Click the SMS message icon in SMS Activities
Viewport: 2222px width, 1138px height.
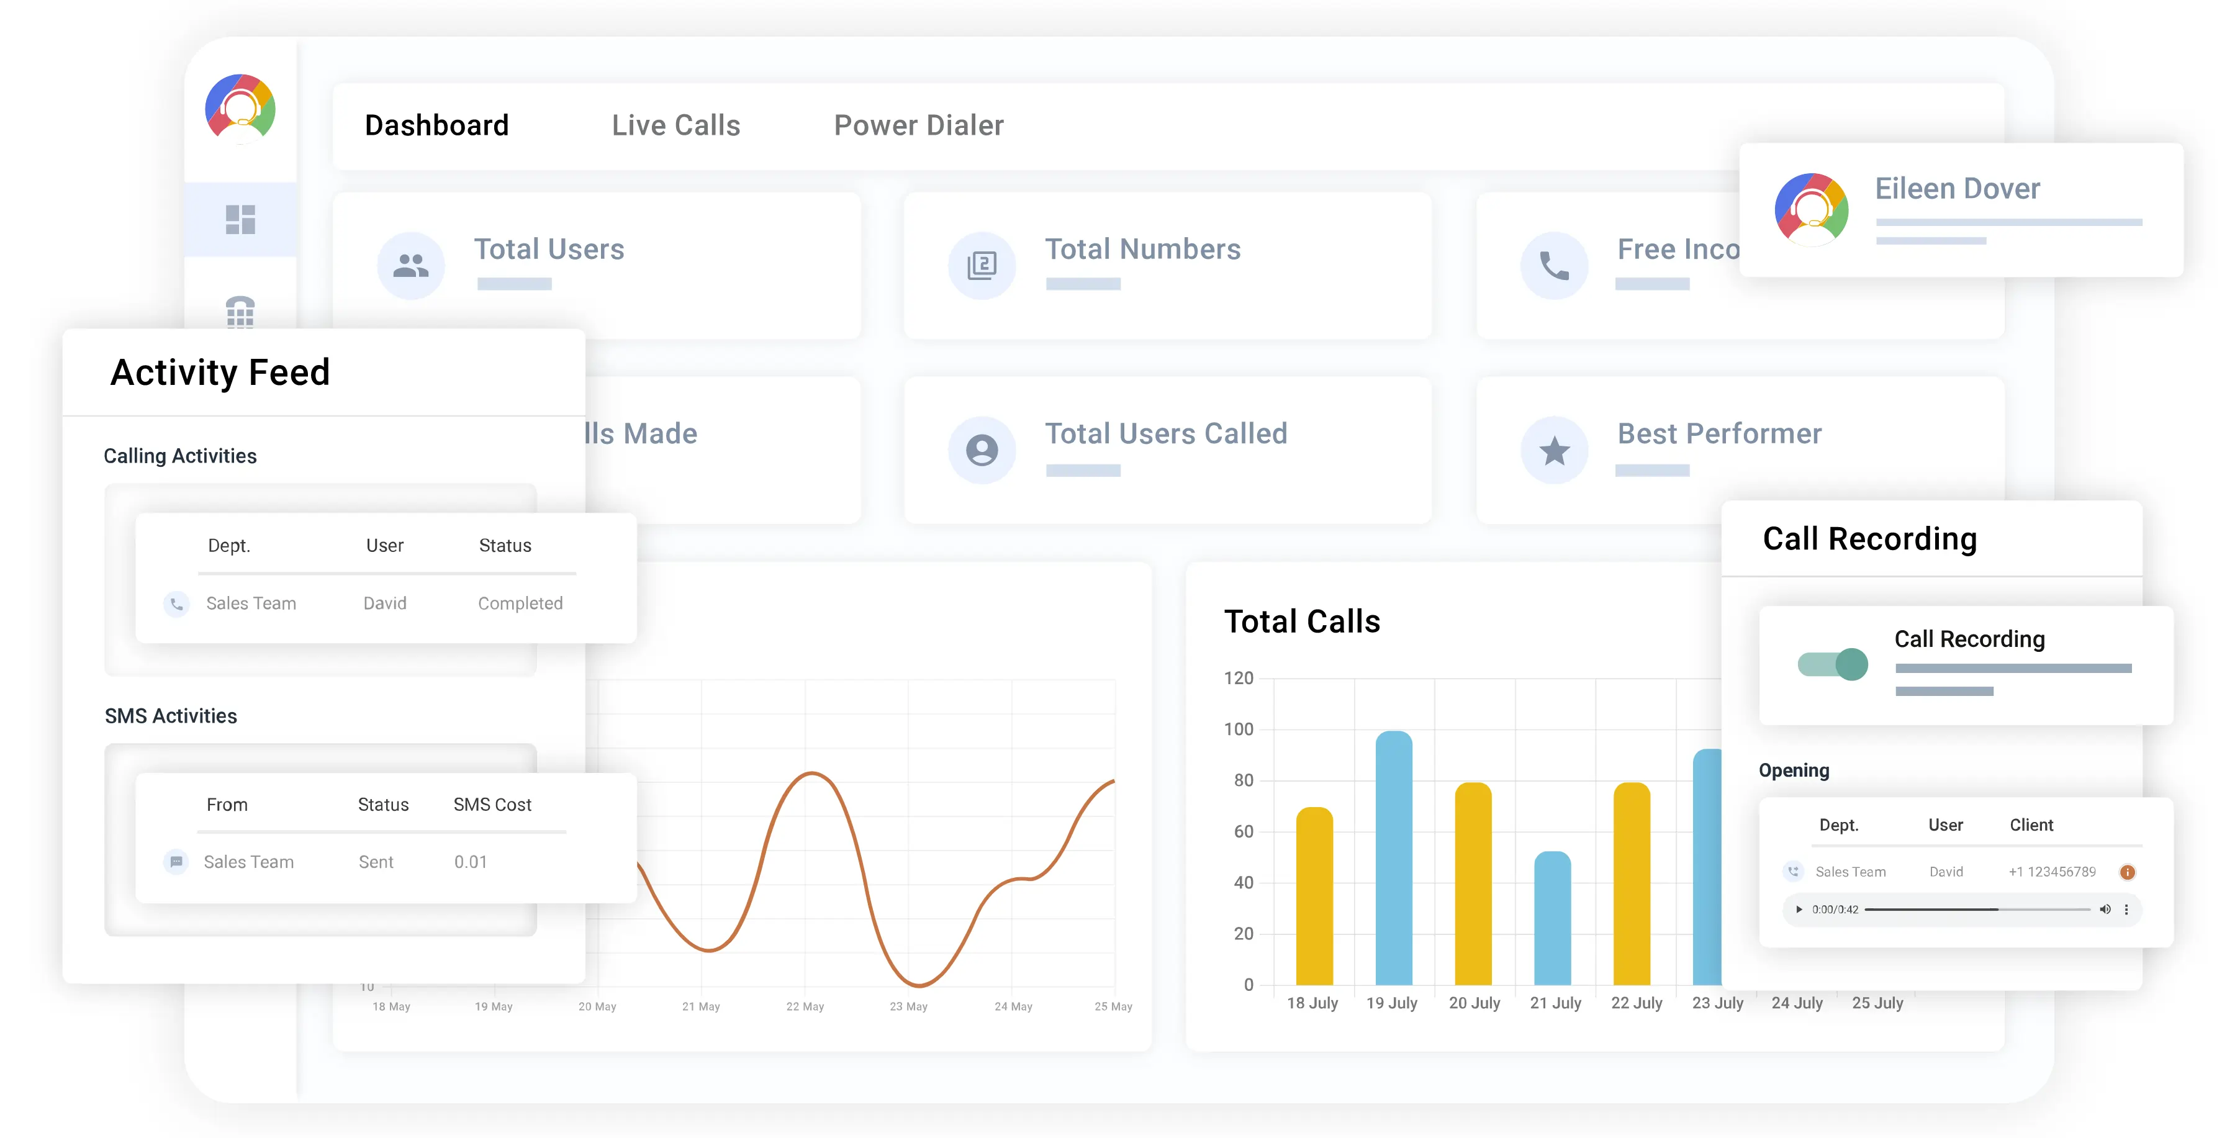pyautogui.click(x=176, y=861)
